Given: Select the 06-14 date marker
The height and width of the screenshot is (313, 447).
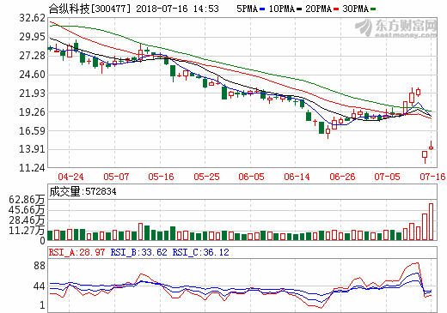Looking at the screenshot, I should coord(297,177).
